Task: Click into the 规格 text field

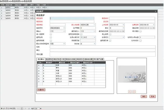Action: [102, 47]
